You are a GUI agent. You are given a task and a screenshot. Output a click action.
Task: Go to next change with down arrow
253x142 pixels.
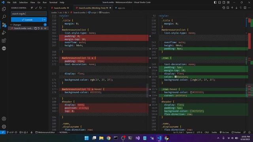pyautogui.click(x=236, y=8)
